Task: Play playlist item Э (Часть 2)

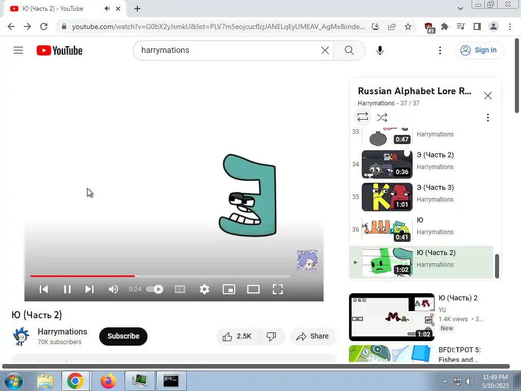Action: (x=421, y=164)
